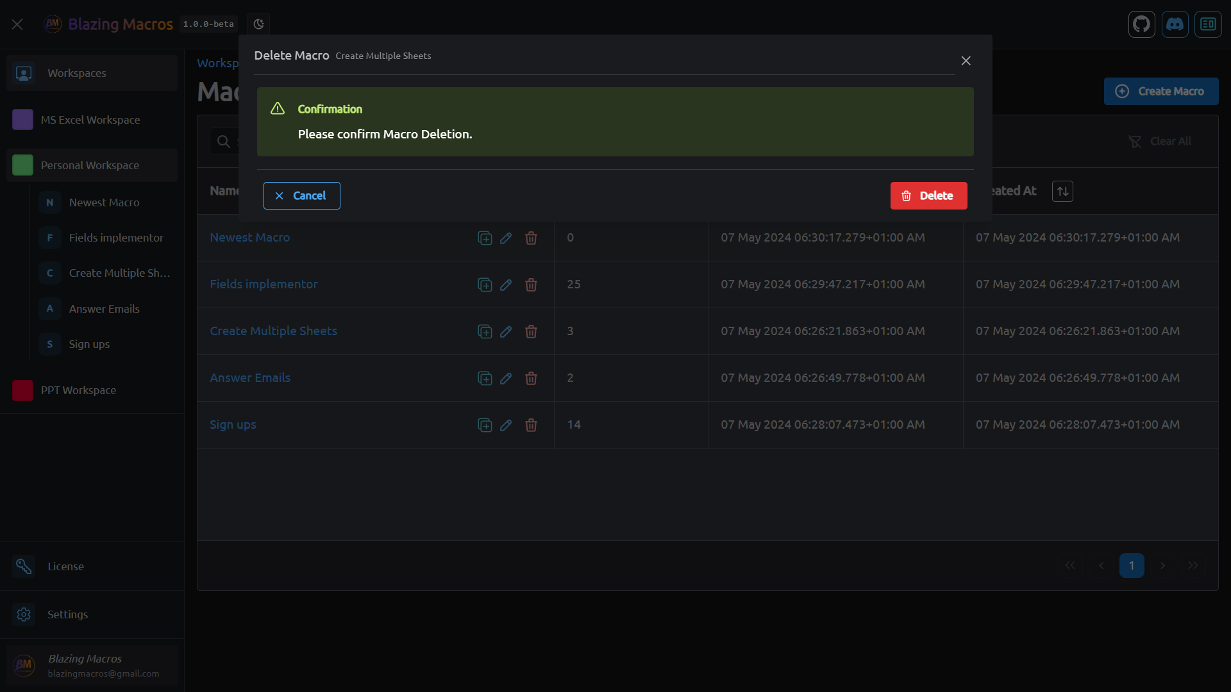Image resolution: width=1231 pixels, height=692 pixels.
Task: Open Newest Macro in the sidebar
Action: [x=105, y=202]
